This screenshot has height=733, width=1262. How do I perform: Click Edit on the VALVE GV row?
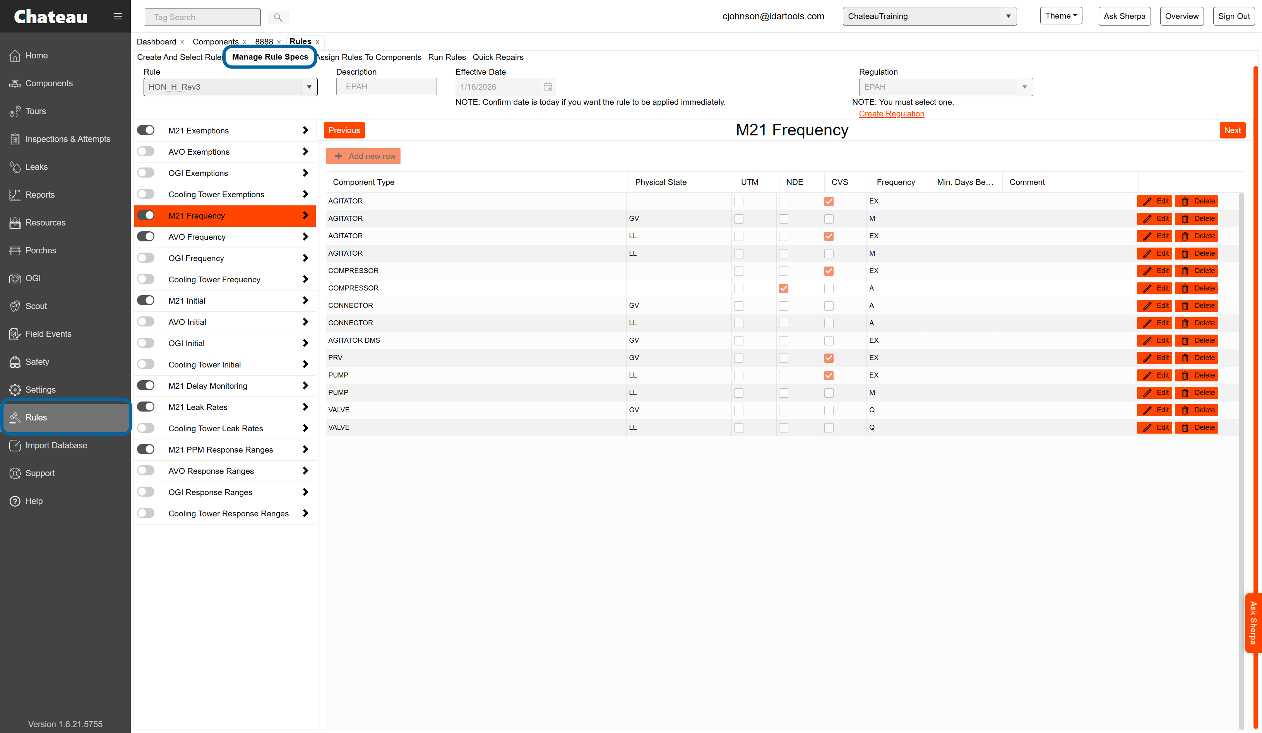(x=1154, y=410)
